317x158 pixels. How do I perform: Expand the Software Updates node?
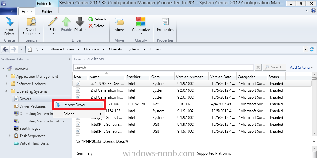click(7, 84)
